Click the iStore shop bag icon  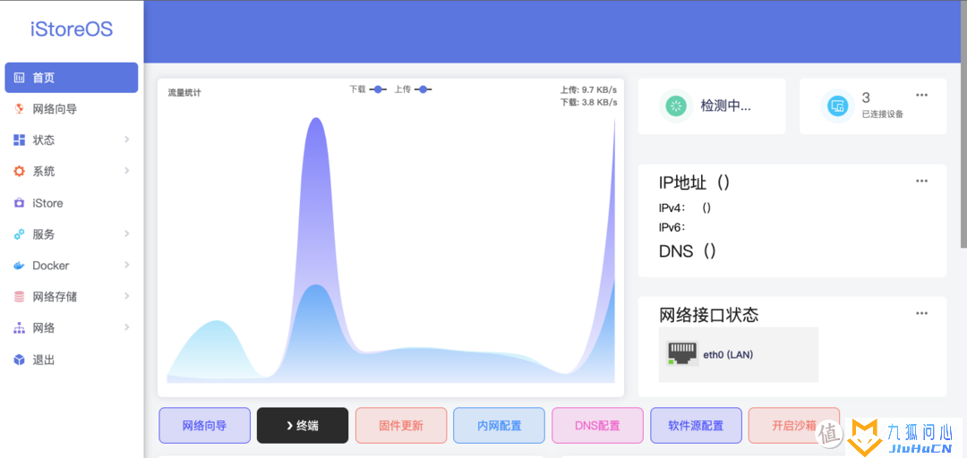pos(19,203)
